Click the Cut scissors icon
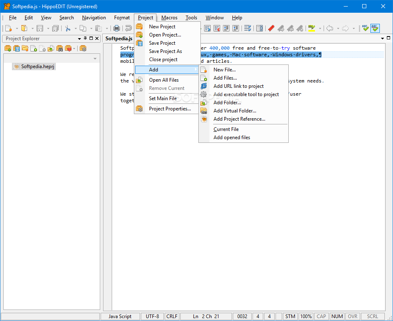The image size is (393, 321). point(67,28)
